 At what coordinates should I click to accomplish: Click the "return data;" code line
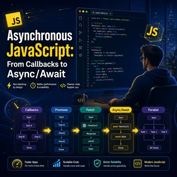tap(101, 74)
